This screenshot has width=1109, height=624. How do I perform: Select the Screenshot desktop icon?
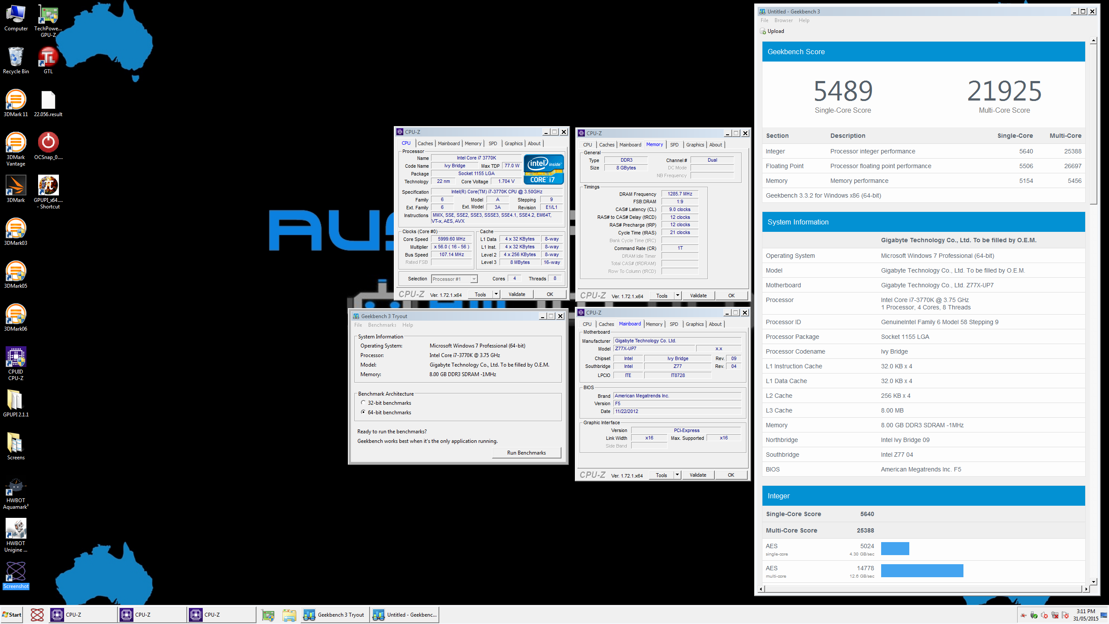[x=16, y=575]
